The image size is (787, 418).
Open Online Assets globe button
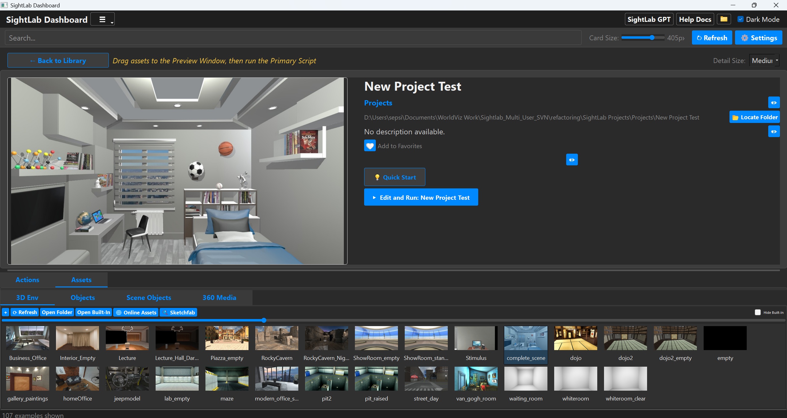(x=136, y=312)
